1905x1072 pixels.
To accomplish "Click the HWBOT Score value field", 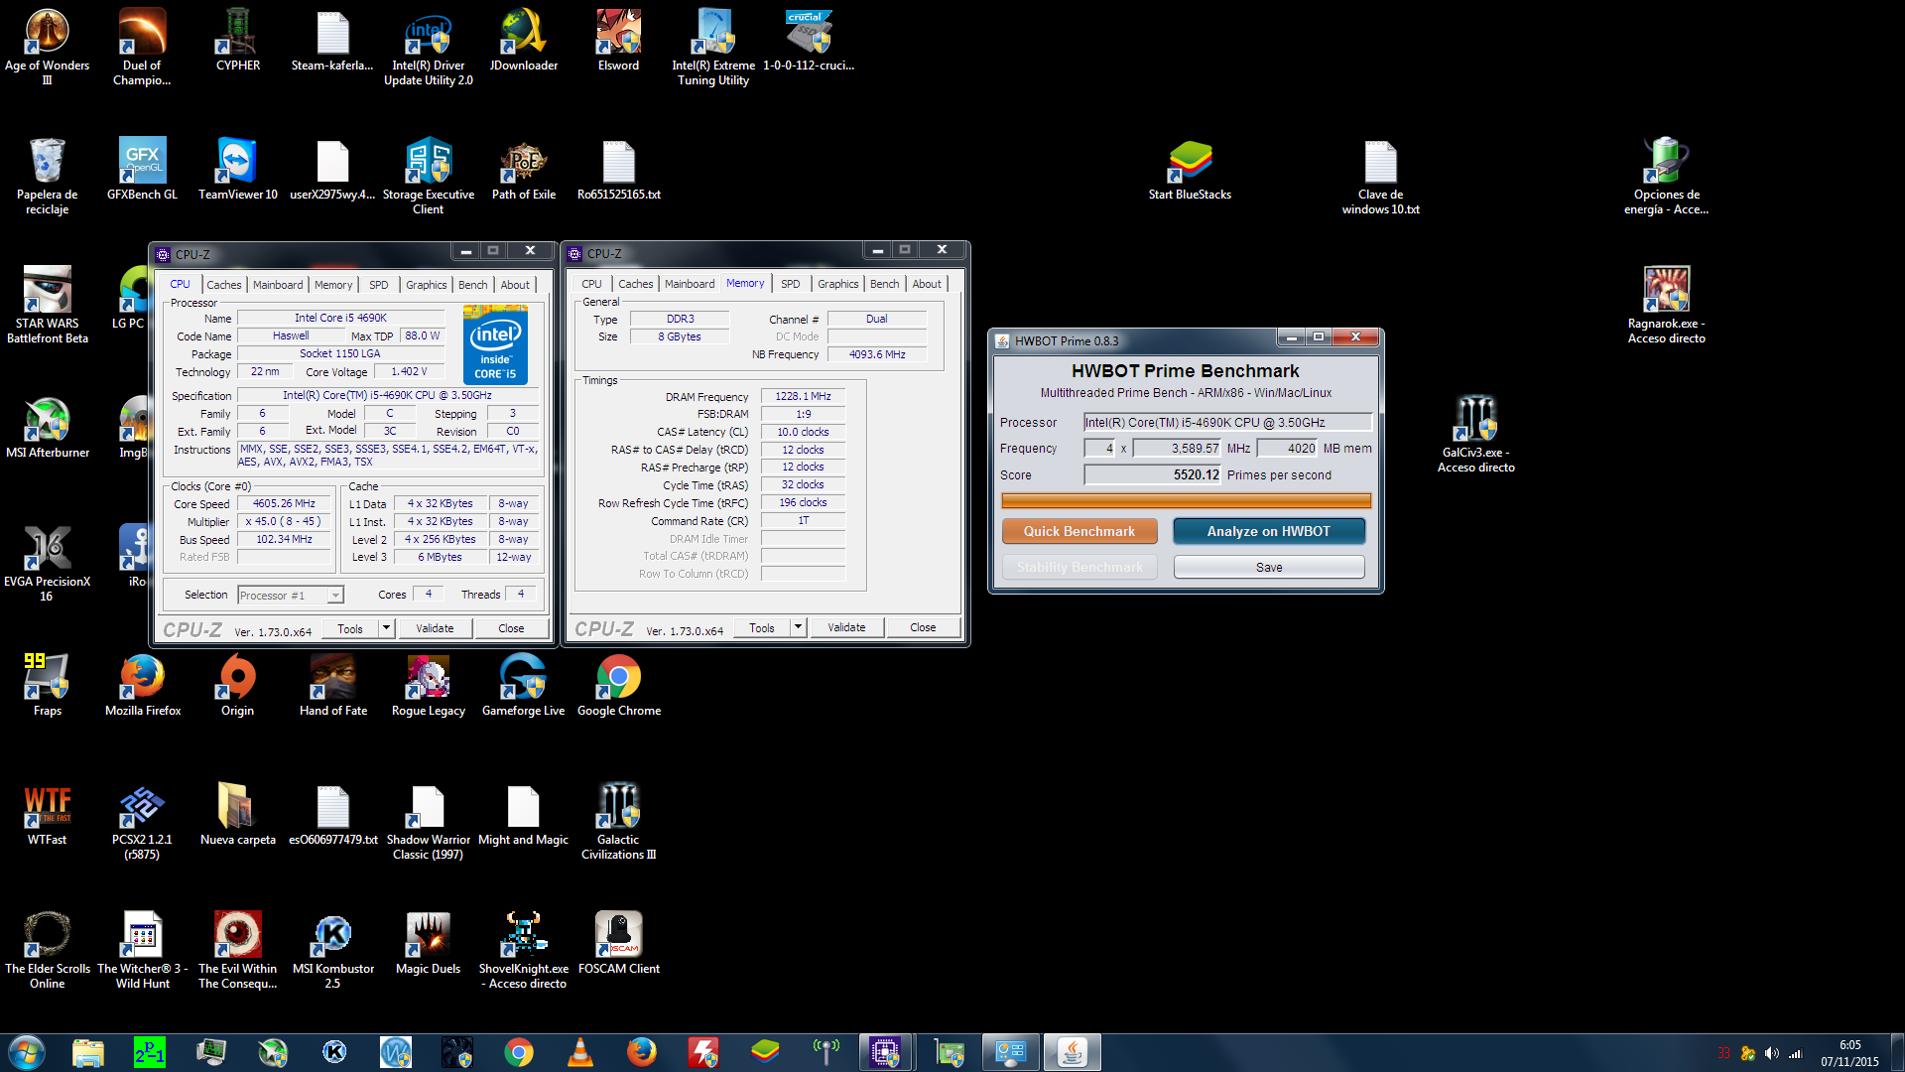I will [x=1153, y=474].
